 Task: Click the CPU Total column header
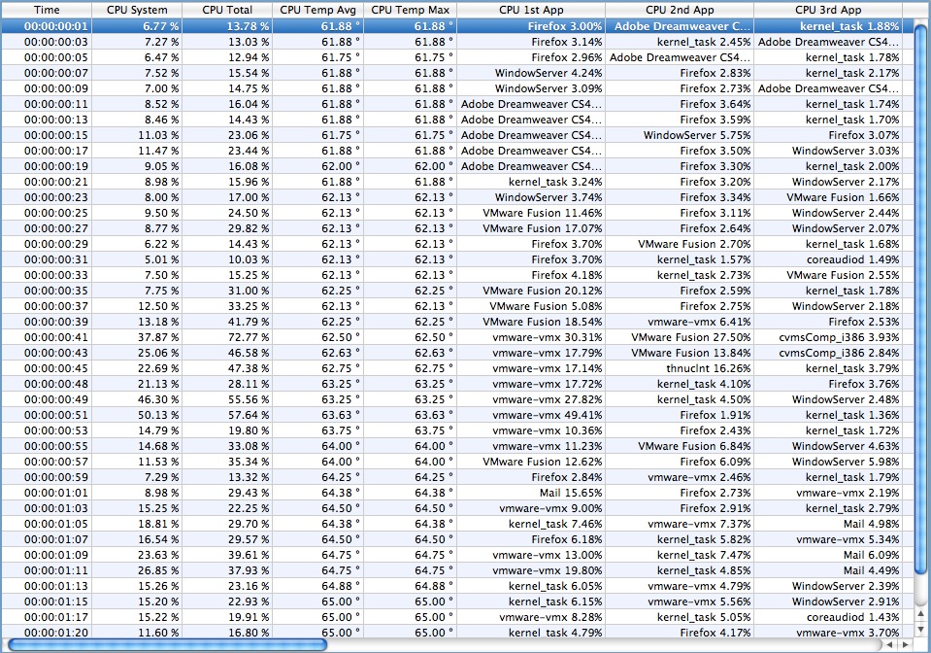coord(226,10)
